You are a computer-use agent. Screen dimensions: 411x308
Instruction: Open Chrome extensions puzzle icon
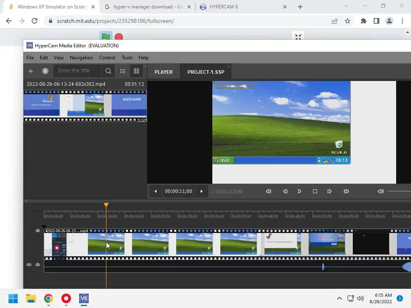coord(363,21)
